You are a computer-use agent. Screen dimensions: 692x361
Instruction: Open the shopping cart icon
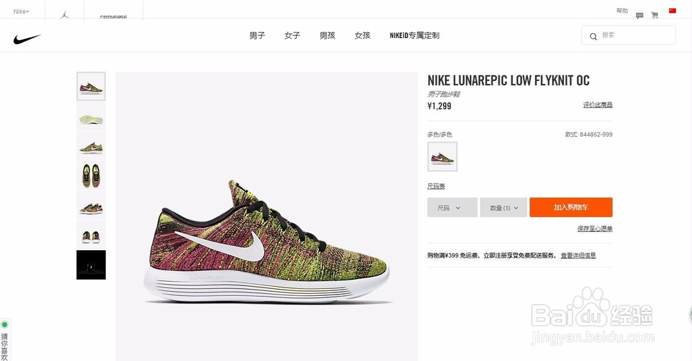click(655, 15)
